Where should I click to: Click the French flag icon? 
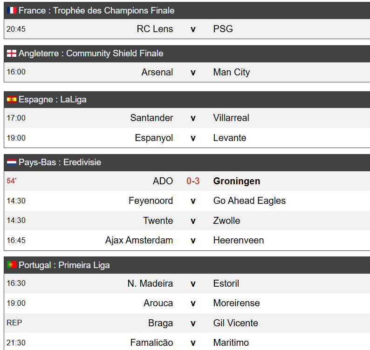12,10
